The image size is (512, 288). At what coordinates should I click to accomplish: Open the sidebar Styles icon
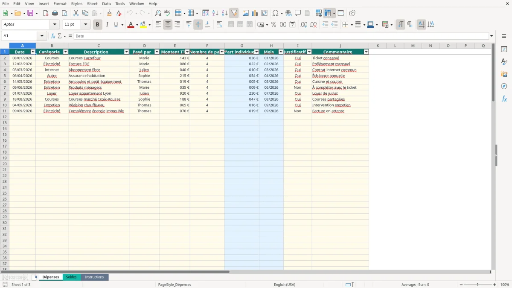pos(504,62)
